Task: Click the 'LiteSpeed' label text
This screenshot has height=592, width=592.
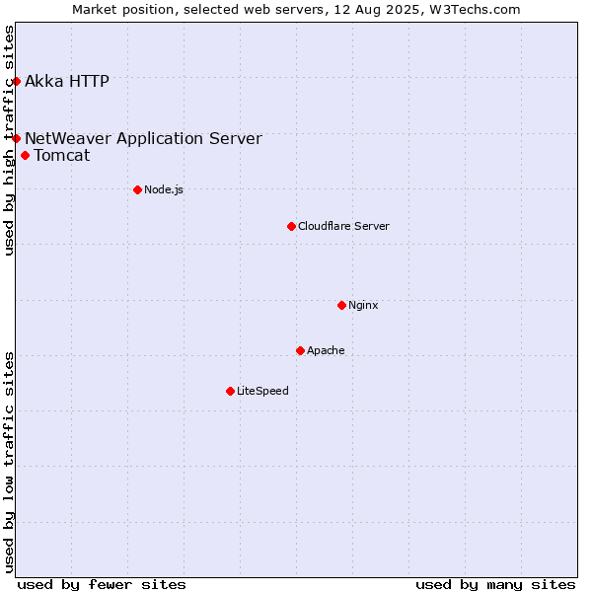Action: point(262,391)
